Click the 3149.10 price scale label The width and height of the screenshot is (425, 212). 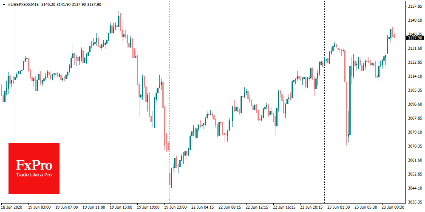415,20
